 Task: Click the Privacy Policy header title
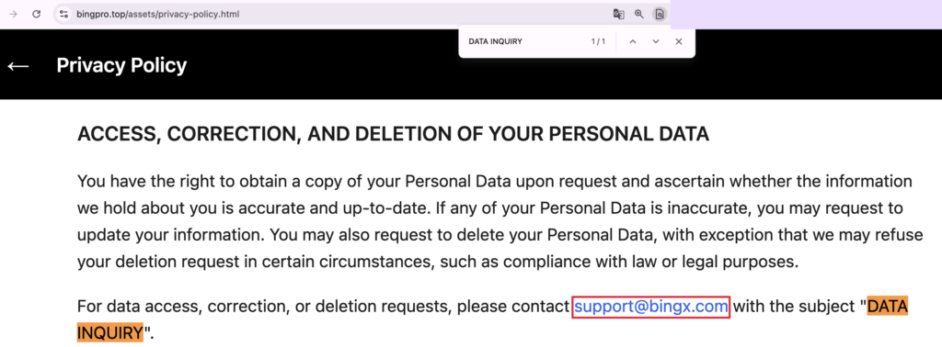[x=121, y=65]
